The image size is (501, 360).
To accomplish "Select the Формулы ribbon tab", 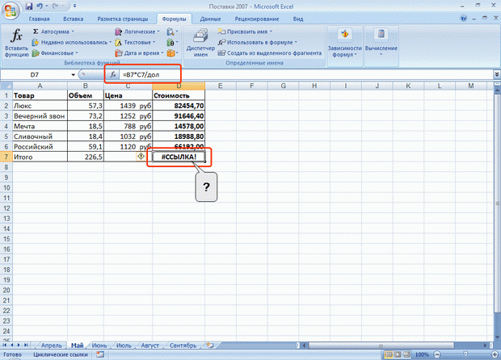I will click(174, 19).
